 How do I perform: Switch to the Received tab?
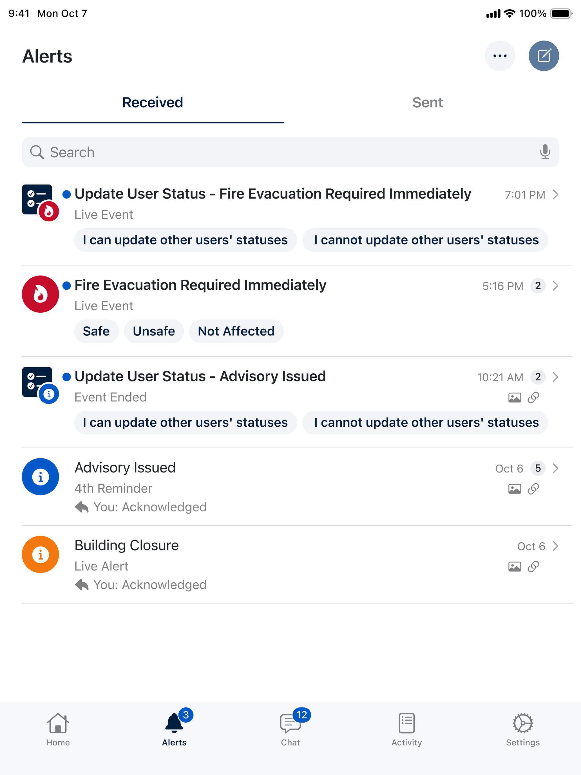pyautogui.click(x=152, y=103)
